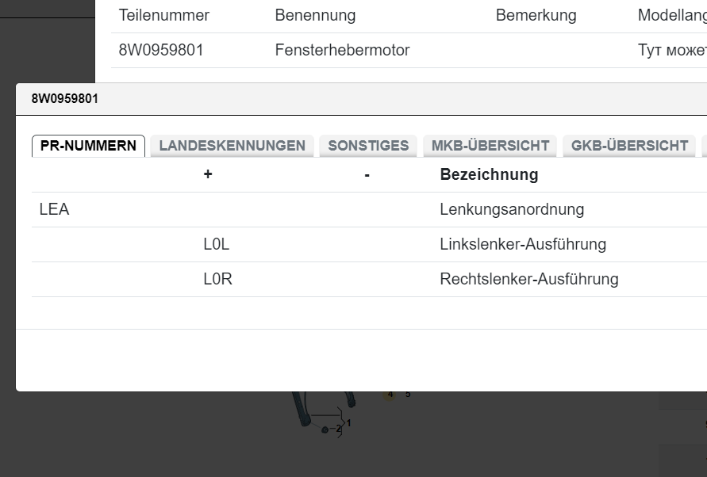Select position marker 5 in the diagram
Screen dimensions: 707x477
(x=408, y=394)
